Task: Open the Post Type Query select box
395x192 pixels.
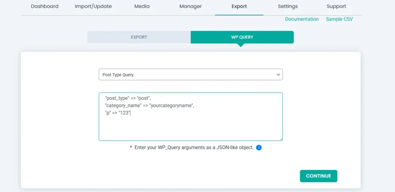Action: pyautogui.click(x=191, y=75)
